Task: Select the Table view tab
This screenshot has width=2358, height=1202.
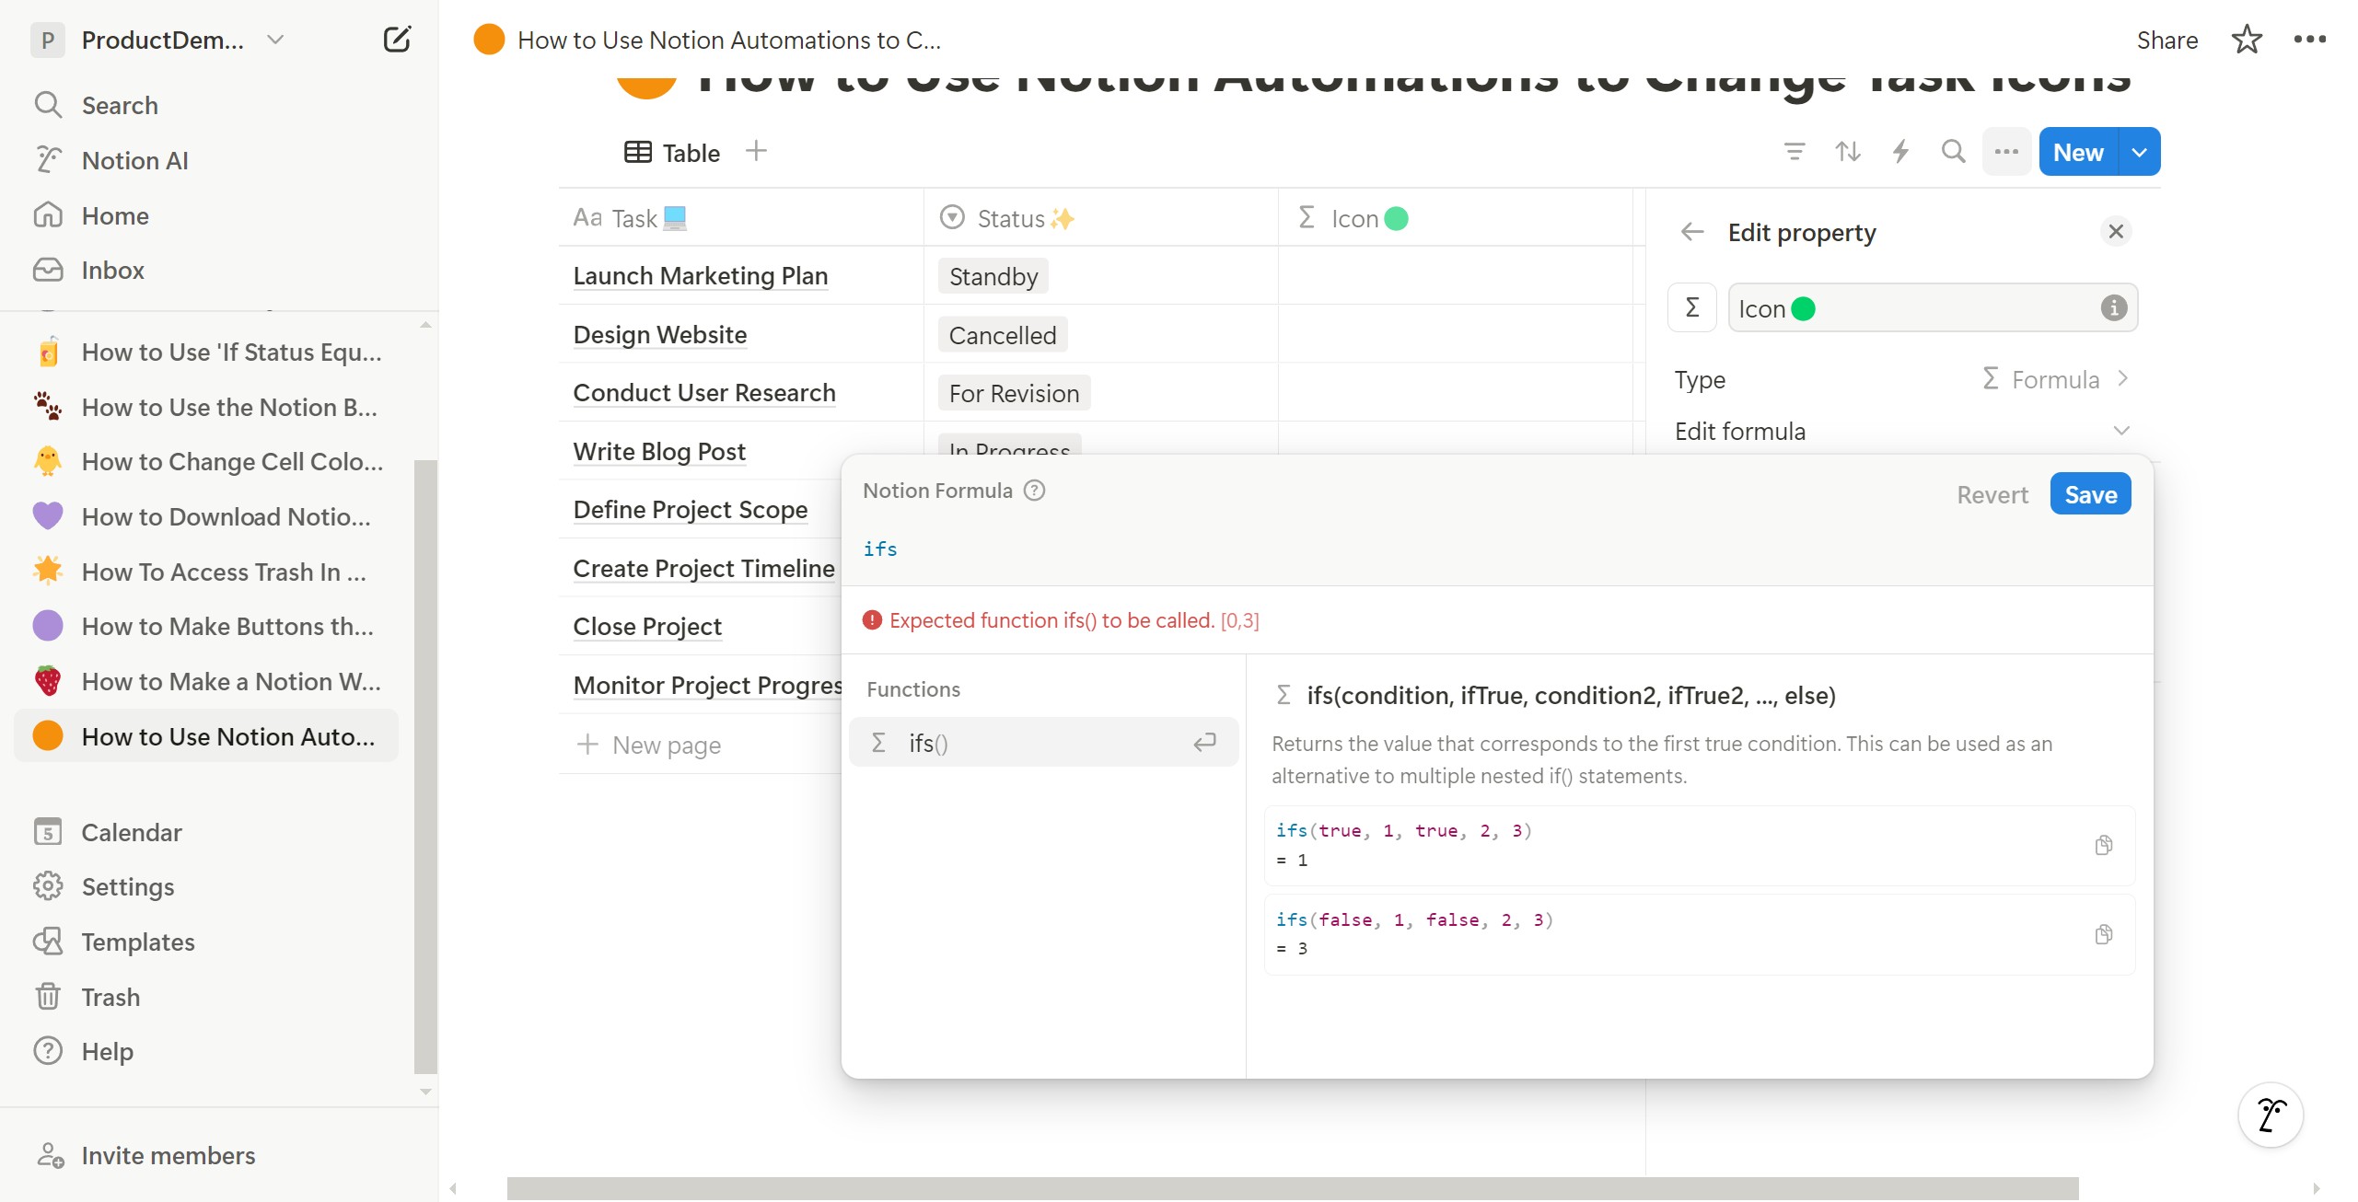Action: coord(672,152)
